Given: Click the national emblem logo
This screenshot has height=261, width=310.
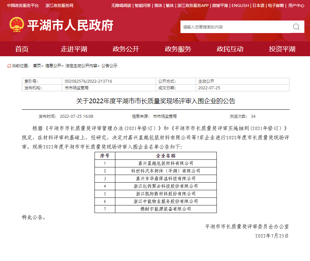Looking at the screenshot, I should pyautogui.click(x=17, y=25).
